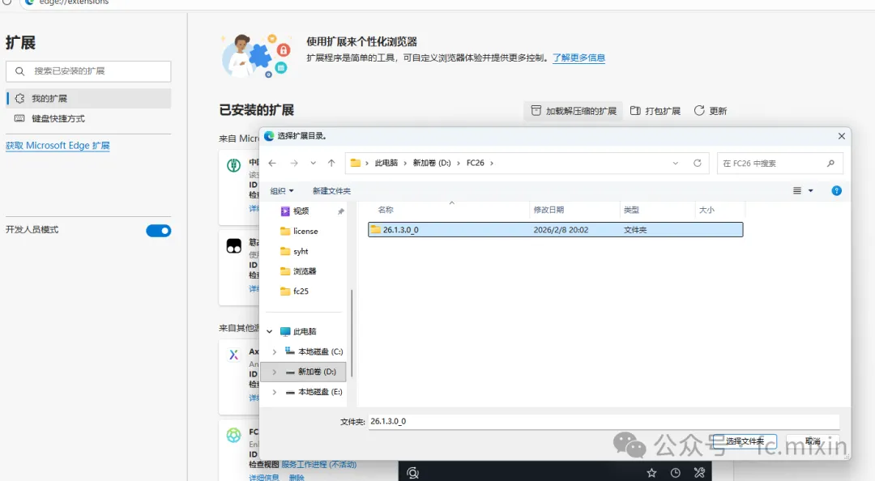Sort by 名称 column
The height and width of the screenshot is (481, 875).
click(386, 210)
